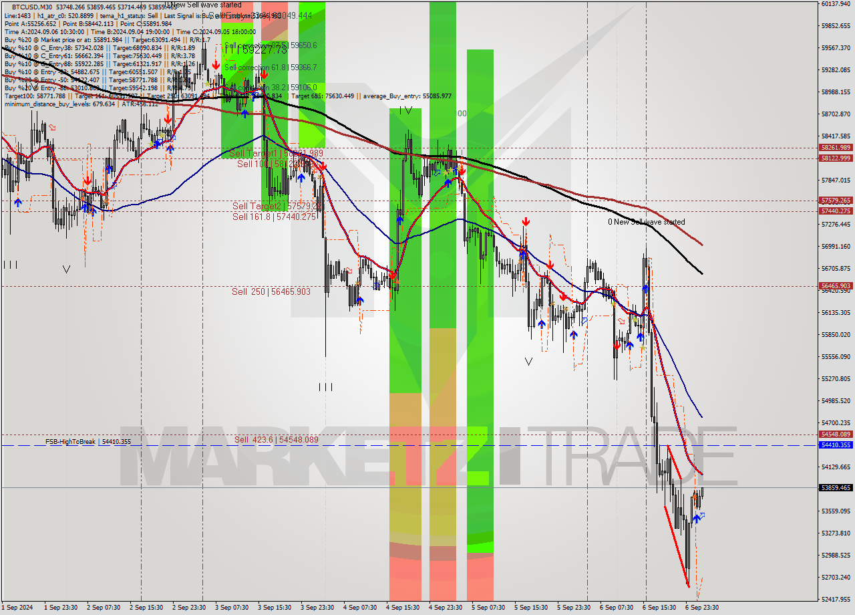Click the '2 Sep 15:30' time axis label
This screenshot has height=615, width=855.
click(x=146, y=608)
